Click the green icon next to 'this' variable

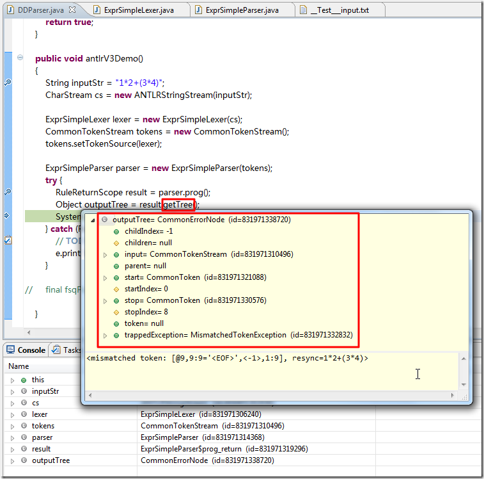point(24,380)
